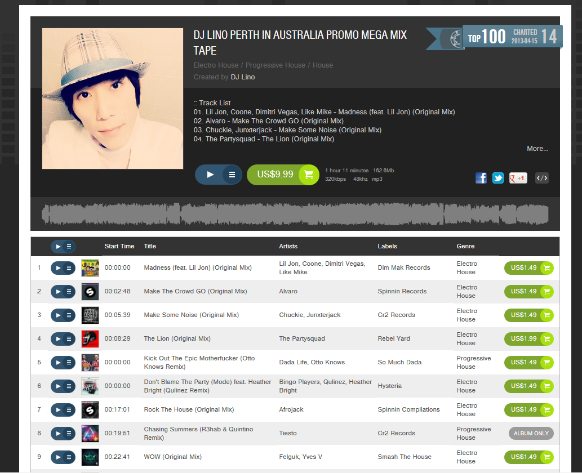Open queue menu in the table header
The width and height of the screenshot is (582, 473).
[x=69, y=246]
